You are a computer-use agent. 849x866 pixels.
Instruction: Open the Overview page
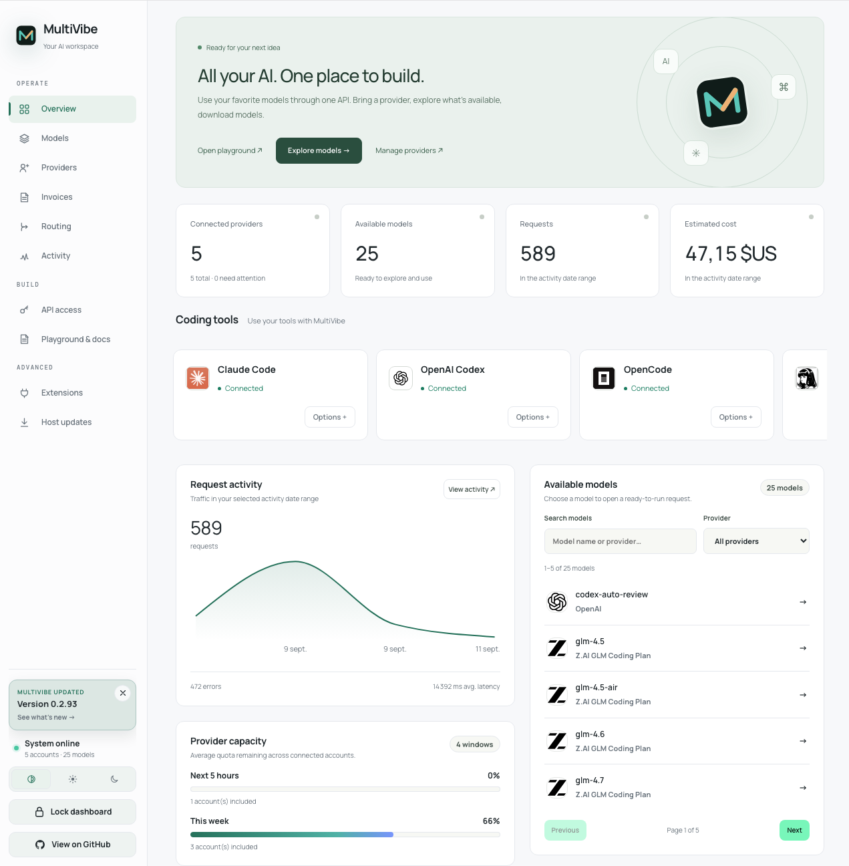[x=72, y=109]
